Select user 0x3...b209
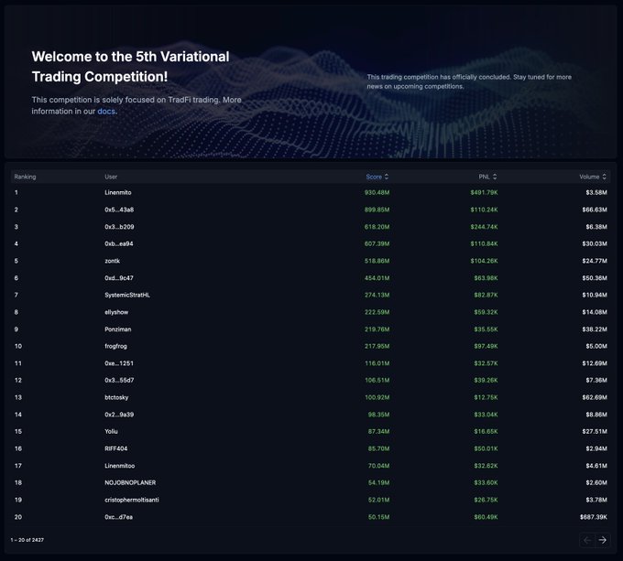 click(x=119, y=227)
